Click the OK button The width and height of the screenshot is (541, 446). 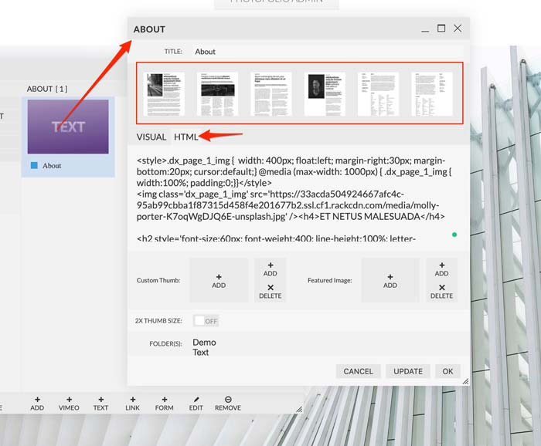pyautogui.click(x=447, y=371)
